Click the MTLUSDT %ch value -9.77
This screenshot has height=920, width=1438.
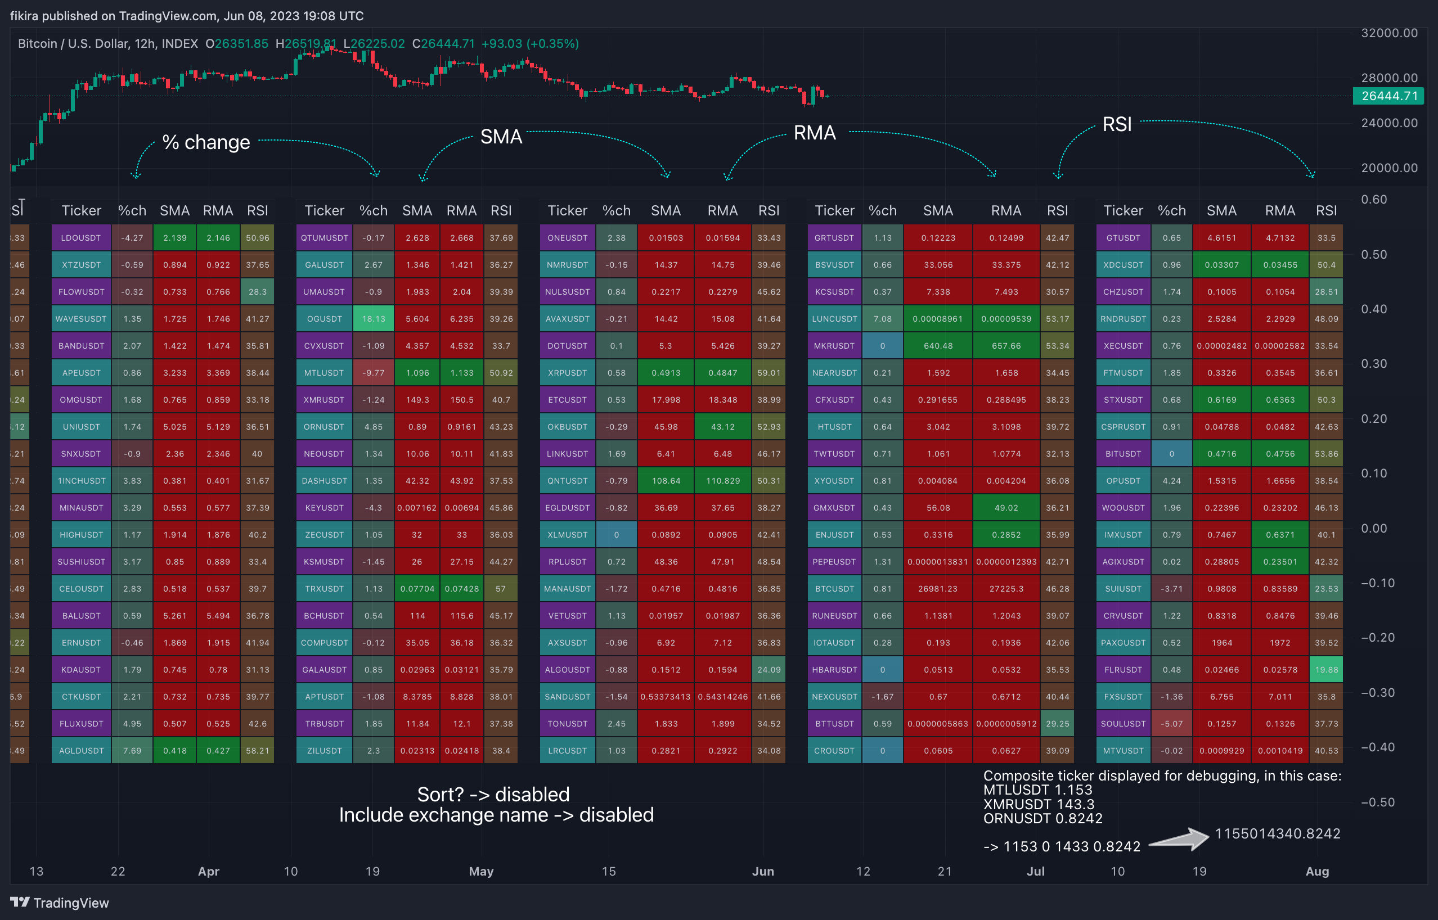pyautogui.click(x=374, y=373)
